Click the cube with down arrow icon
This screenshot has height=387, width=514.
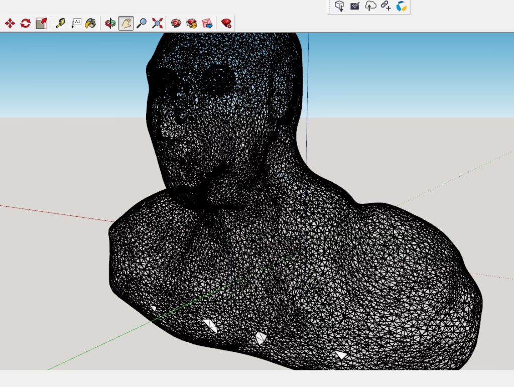[340, 6]
